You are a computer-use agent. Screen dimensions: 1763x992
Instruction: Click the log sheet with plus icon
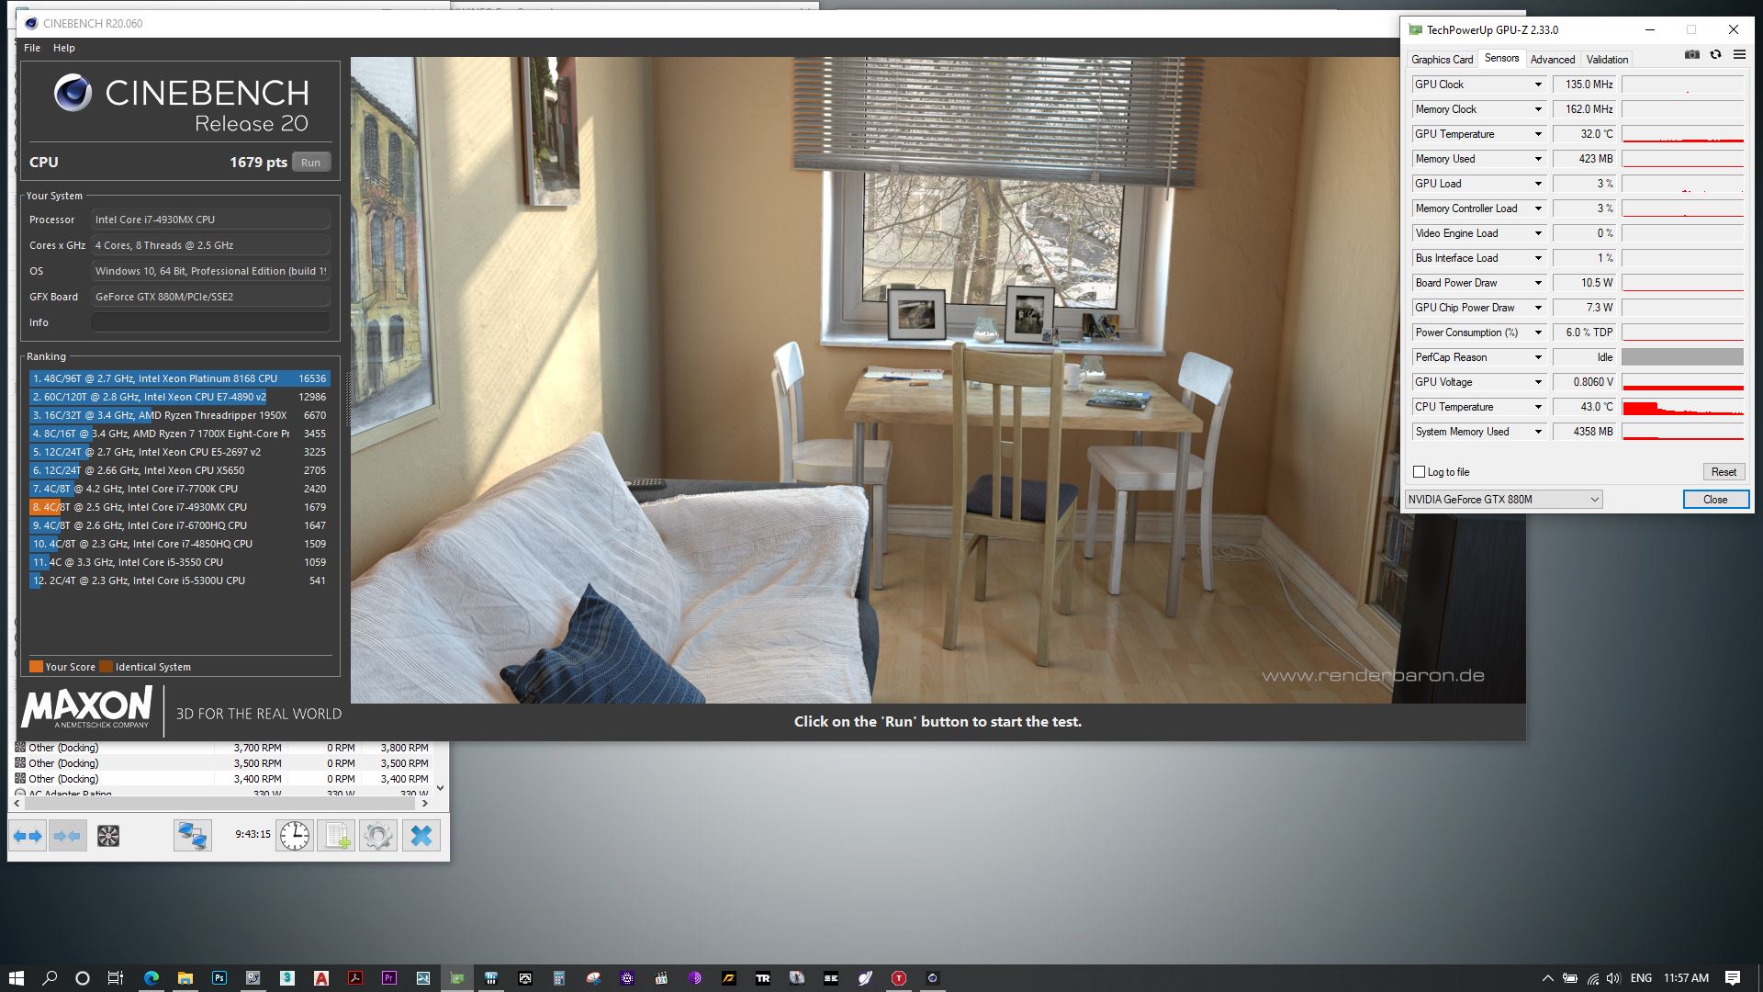336,836
